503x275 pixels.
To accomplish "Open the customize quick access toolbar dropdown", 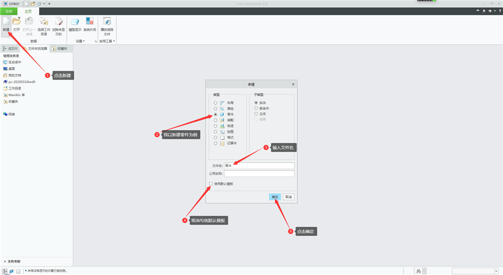I will [x=49, y=4].
